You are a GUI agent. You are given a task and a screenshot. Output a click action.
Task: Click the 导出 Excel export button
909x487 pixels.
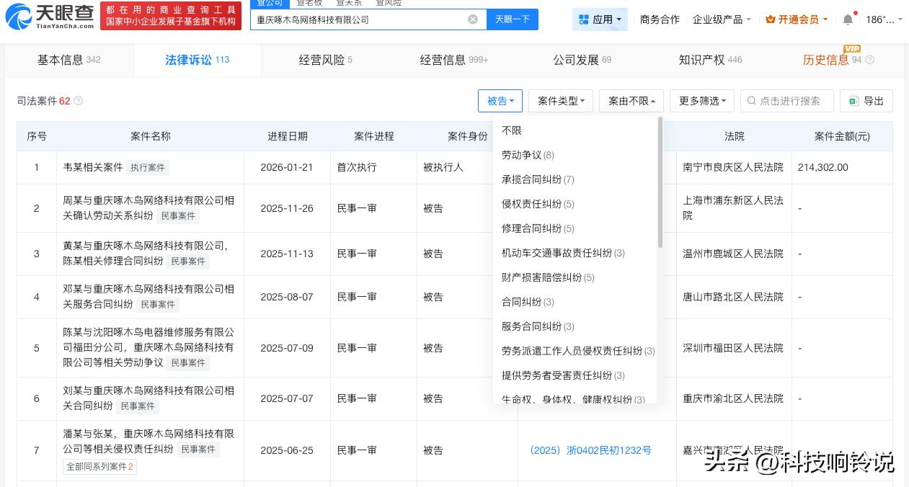[x=866, y=101]
